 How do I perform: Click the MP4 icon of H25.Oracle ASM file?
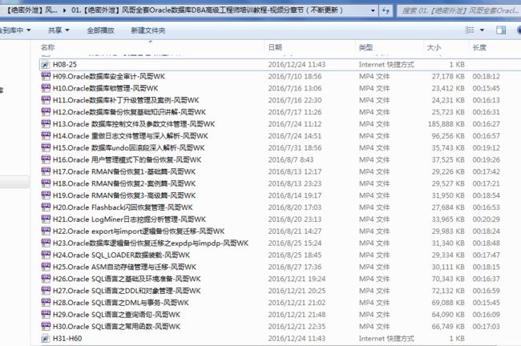coord(46,267)
